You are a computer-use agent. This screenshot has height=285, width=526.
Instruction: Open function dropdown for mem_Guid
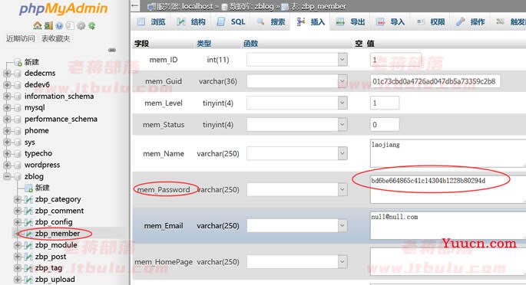pos(297,81)
